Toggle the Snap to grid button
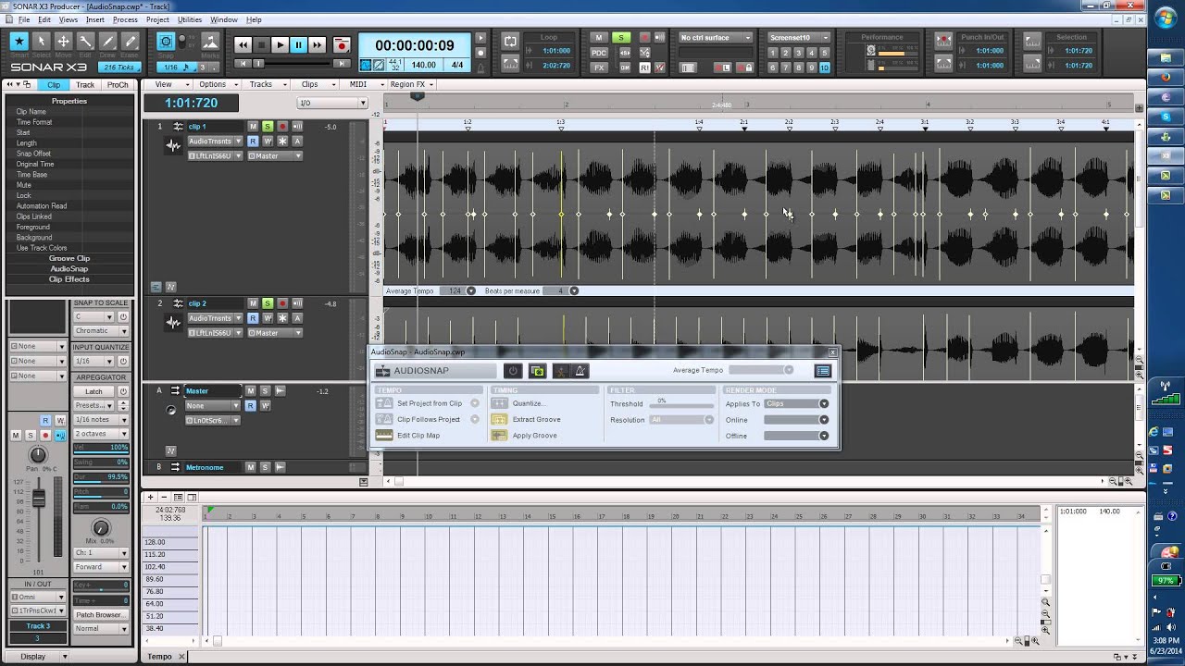The image size is (1185, 666). (x=166, y=42)
